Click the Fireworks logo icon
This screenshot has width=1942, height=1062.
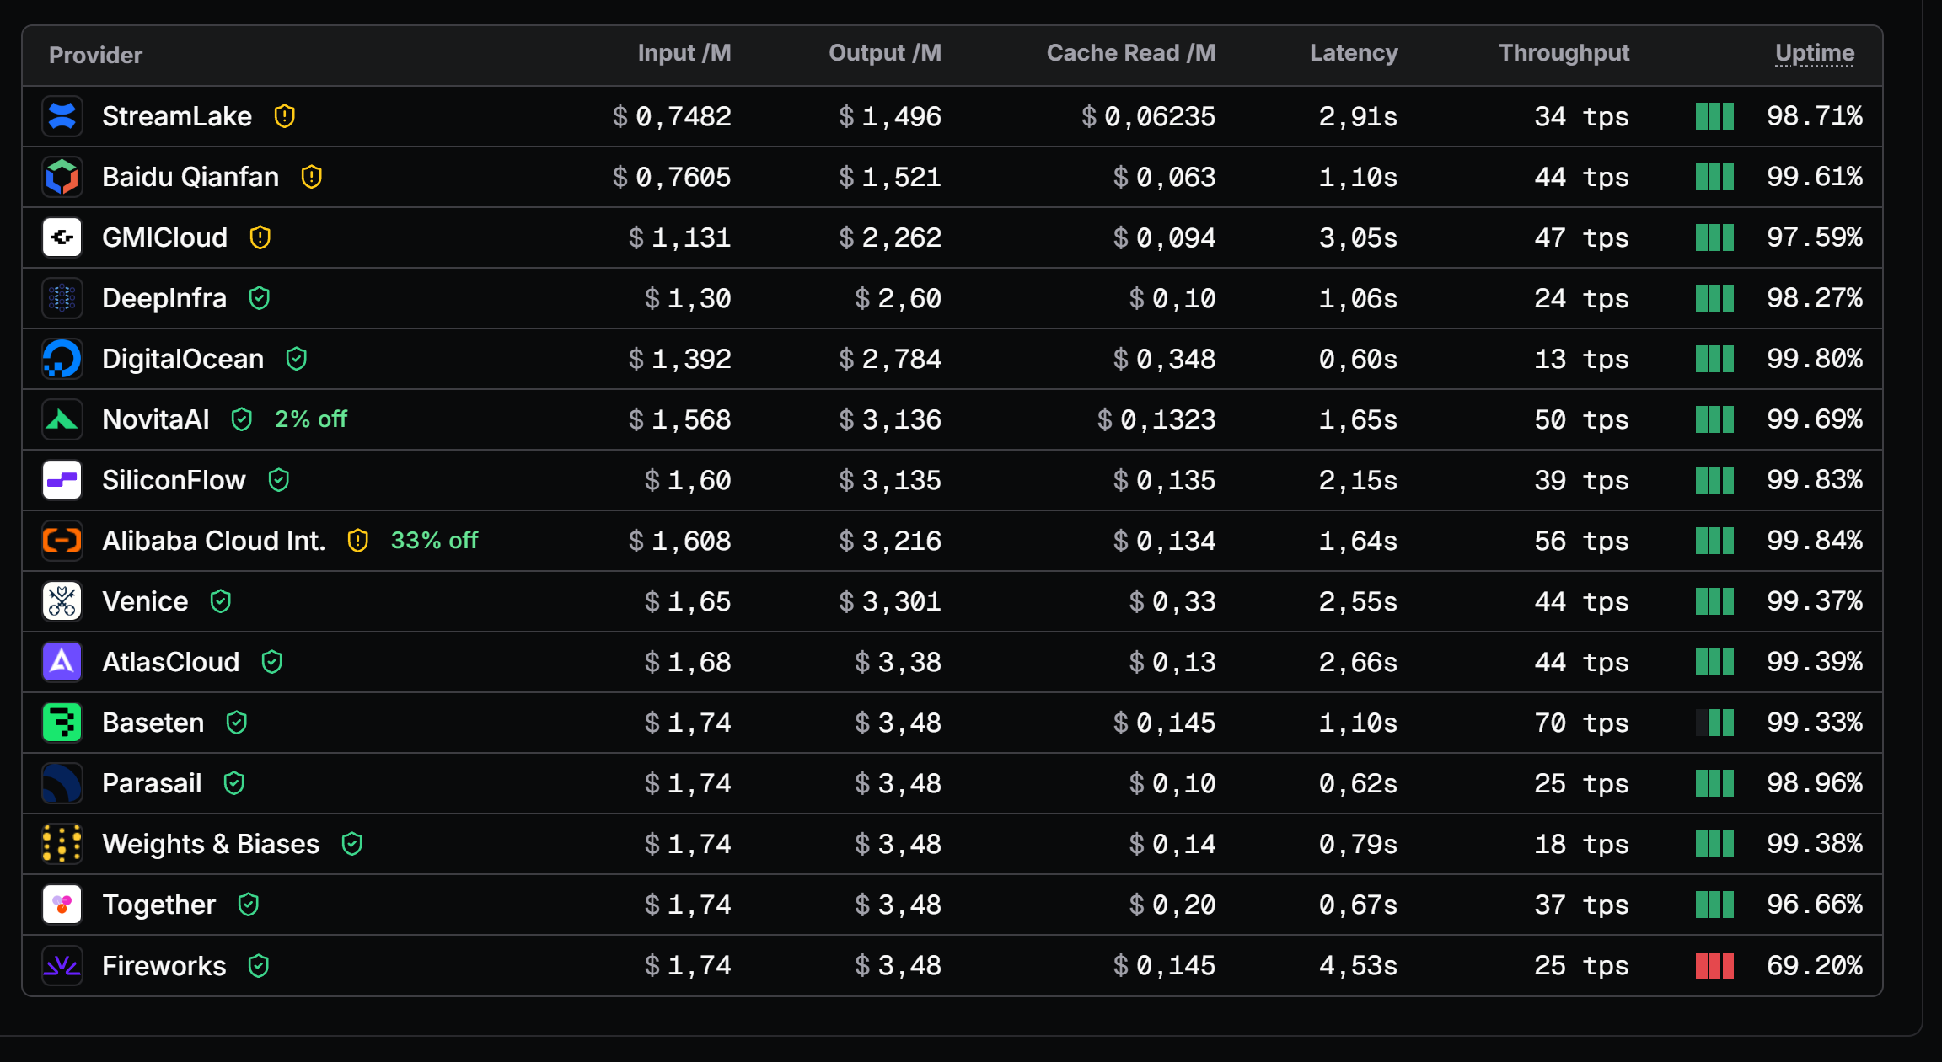[62, 965]
